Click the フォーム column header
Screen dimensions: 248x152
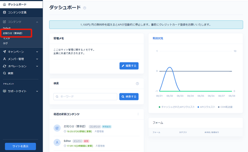[156, 132]
